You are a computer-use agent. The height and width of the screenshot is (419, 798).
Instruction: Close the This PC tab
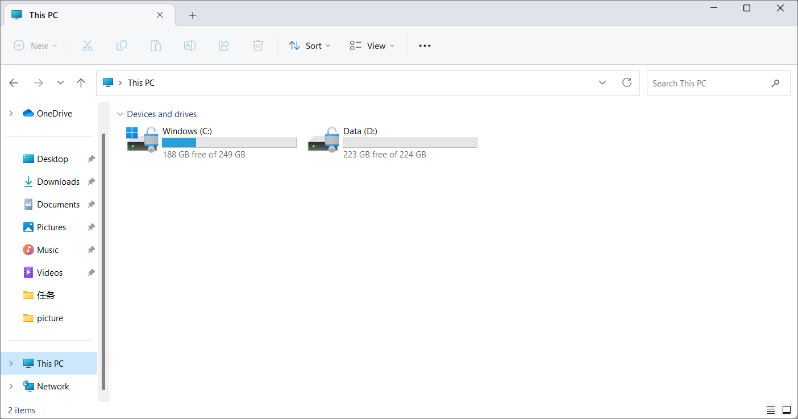pyautogui.click(x=160, y=15)
